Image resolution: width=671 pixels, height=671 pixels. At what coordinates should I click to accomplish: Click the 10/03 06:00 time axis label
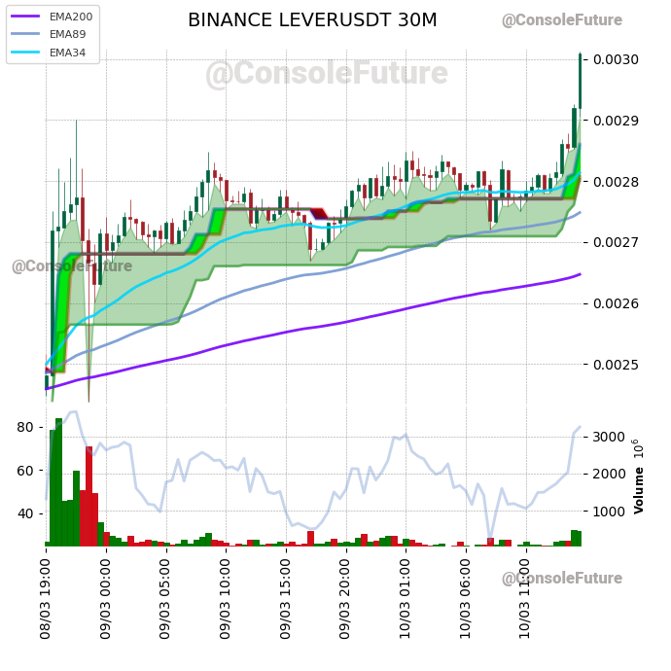(465, 599)
